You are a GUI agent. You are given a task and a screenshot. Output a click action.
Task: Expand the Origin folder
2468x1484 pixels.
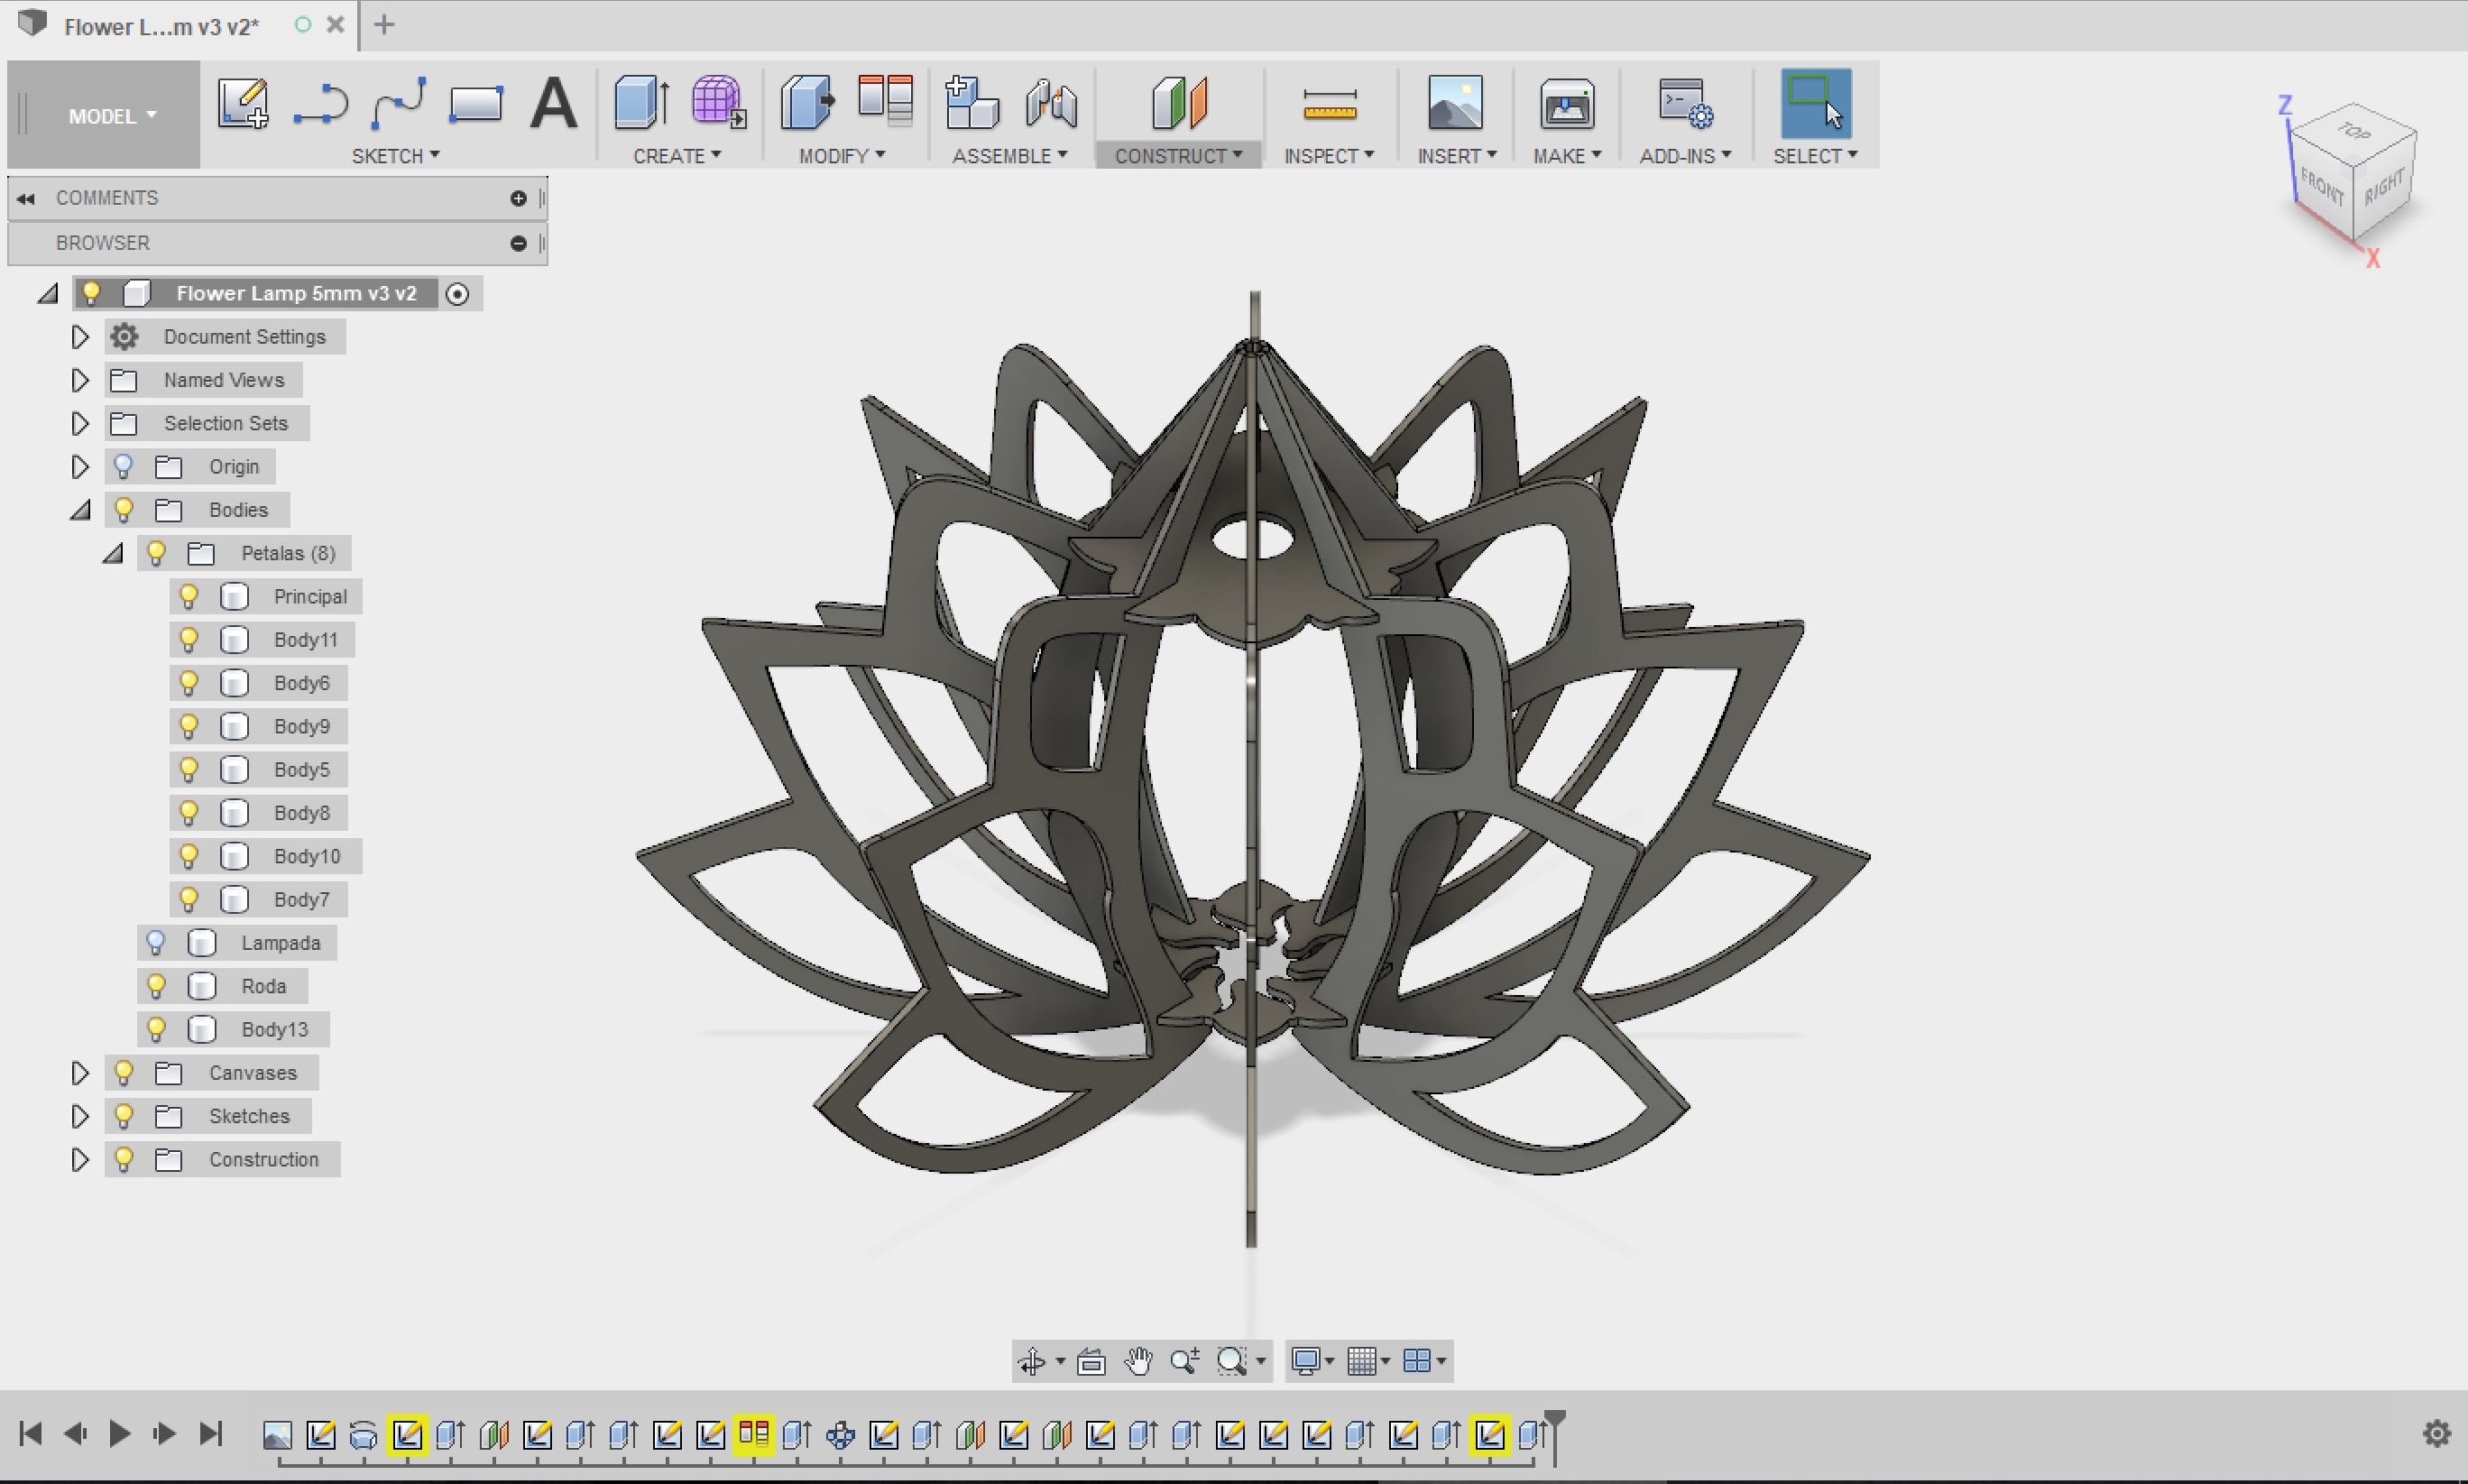click(x=80, y=466)
